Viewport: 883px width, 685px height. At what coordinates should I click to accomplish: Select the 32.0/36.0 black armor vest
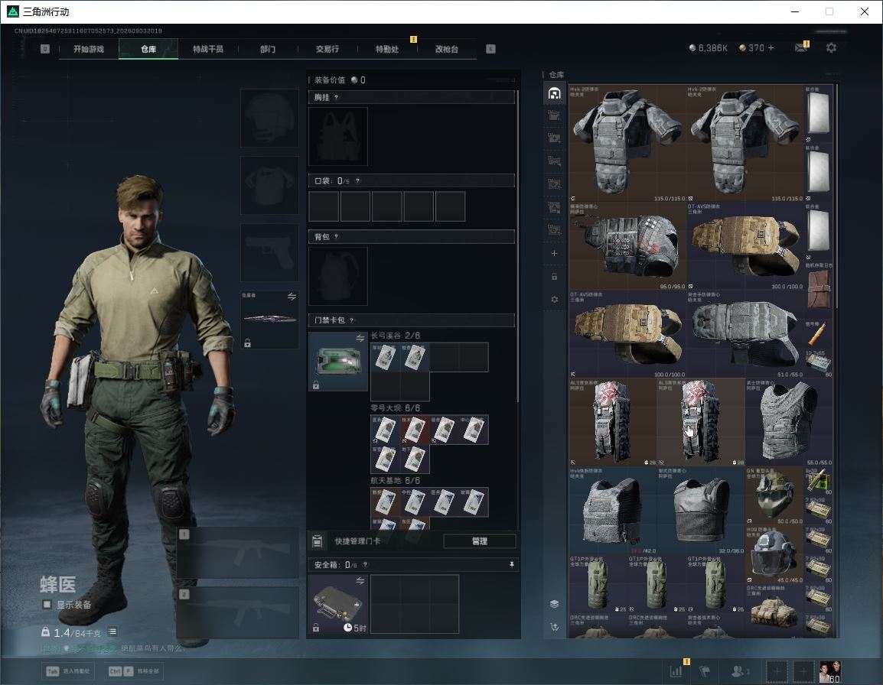coord(701,510)
